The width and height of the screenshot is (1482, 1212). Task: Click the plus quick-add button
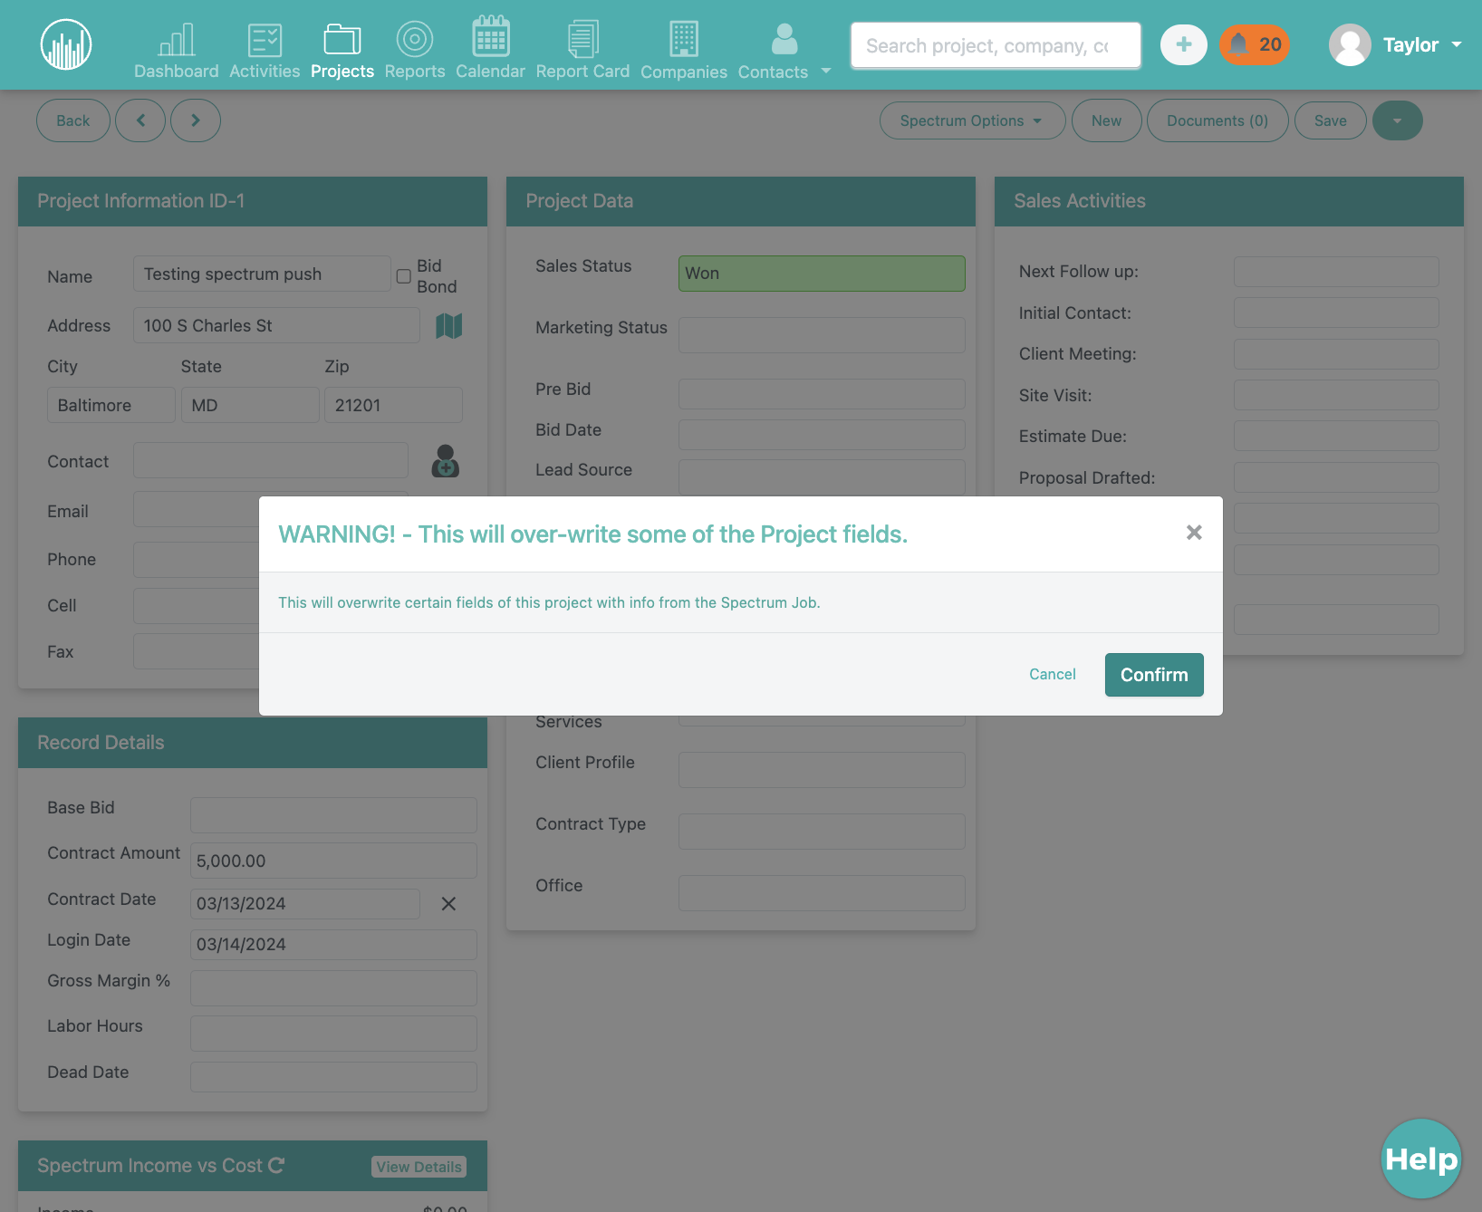click(1184, 44)
